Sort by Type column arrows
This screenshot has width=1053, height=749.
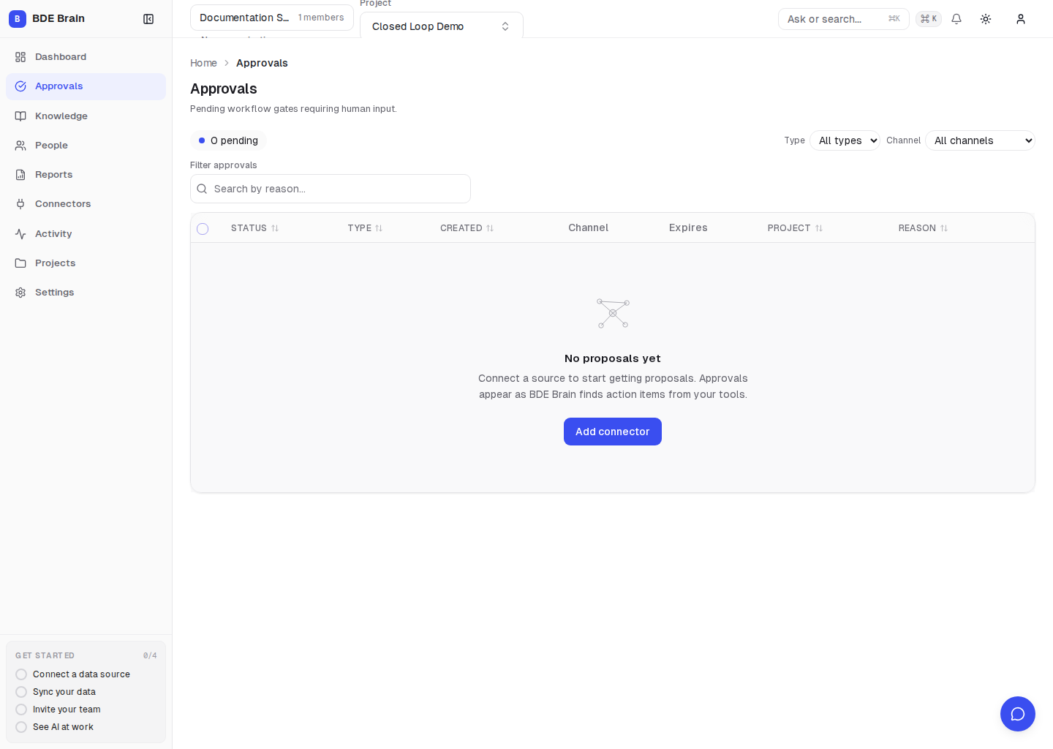pyautogui.click(x=379, y=228)
